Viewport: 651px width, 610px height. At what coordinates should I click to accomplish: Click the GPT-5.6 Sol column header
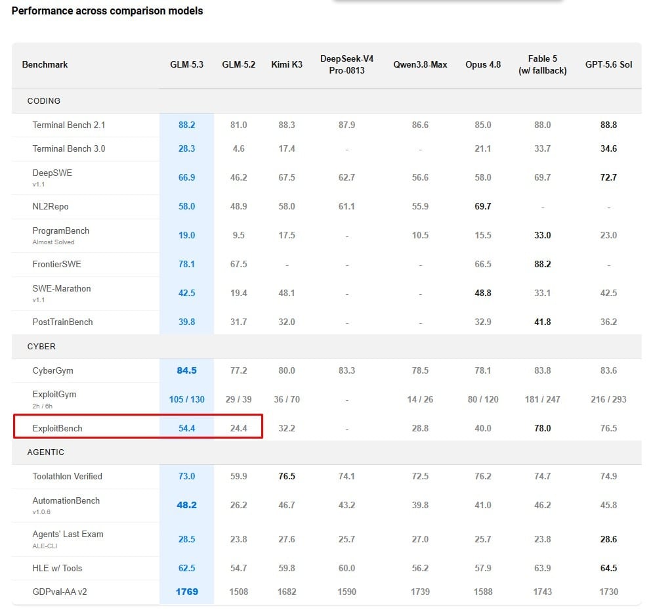pyautogui.click(x=608, y=64)
